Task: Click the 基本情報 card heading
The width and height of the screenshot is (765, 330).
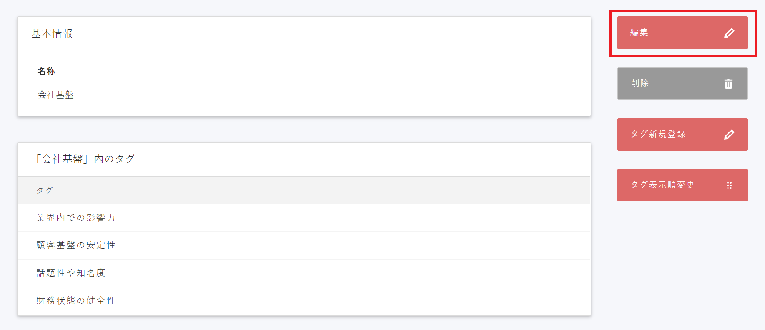Action: (x=52, y=34)
